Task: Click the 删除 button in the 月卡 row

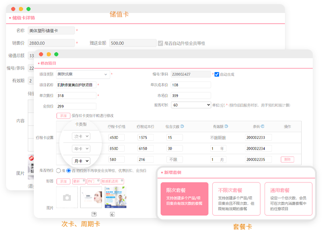Action: tap(287, 159)
